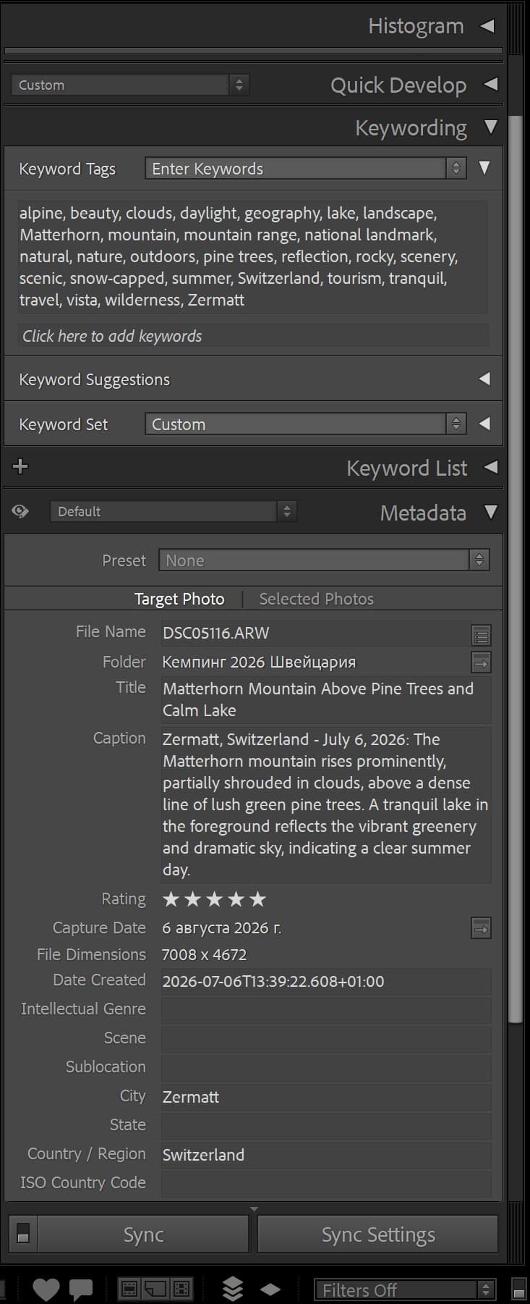Click the Sync Settings button

[x=378, y=1234]
